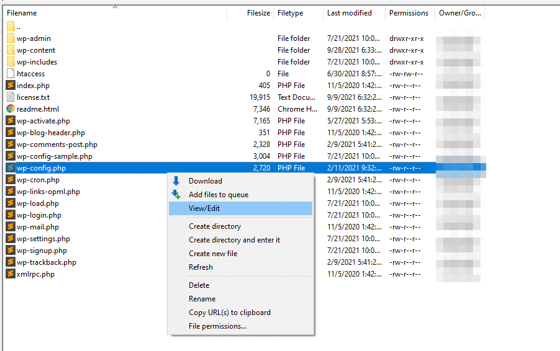
Task: Click the Download arrow icon in context menu
Action: 176,181
